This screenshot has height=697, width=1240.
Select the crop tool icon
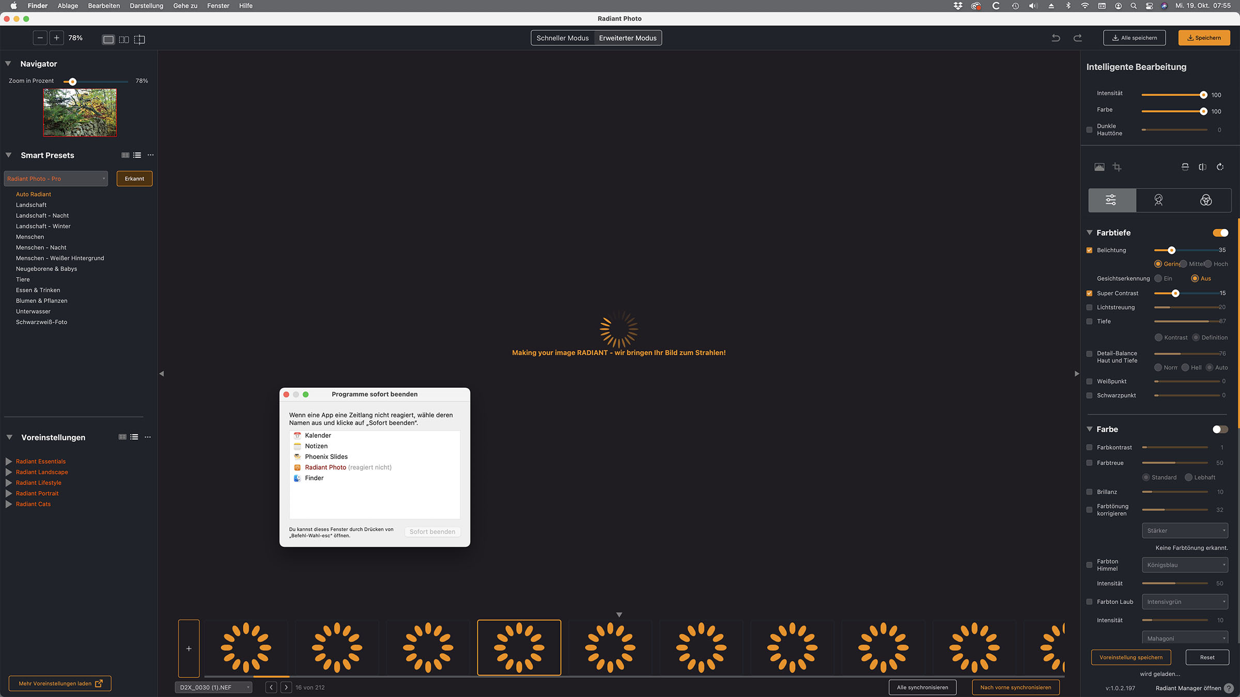1117,167
